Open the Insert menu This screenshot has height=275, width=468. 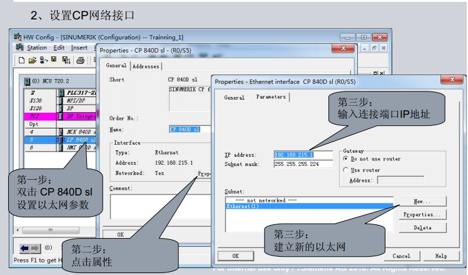click(x=79, y=48)
